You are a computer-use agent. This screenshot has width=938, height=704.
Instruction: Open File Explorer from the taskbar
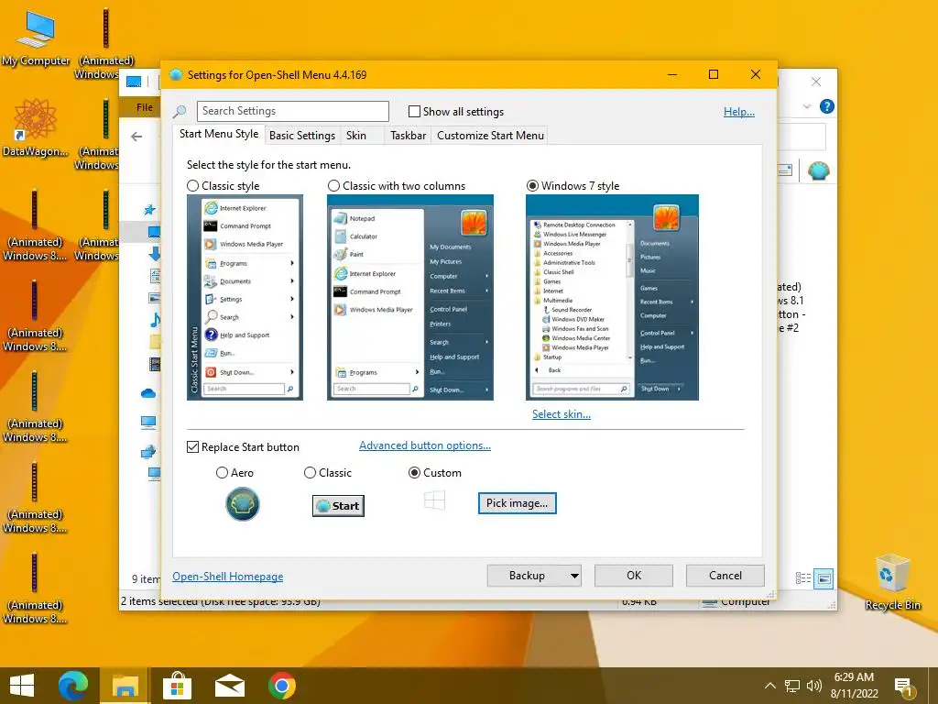125,686
